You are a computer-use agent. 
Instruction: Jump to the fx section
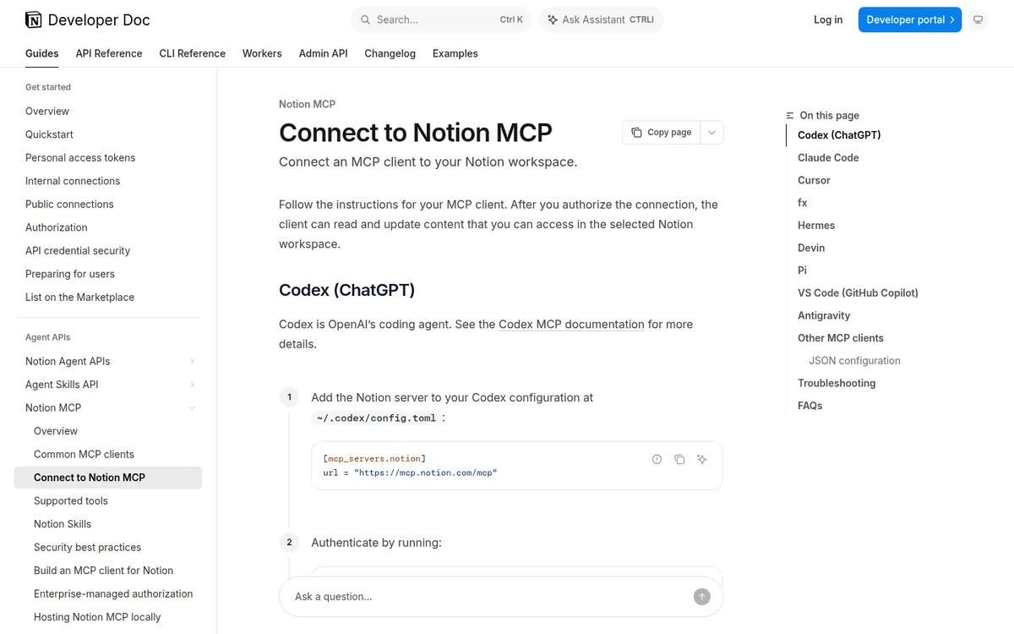coord(803,203)
